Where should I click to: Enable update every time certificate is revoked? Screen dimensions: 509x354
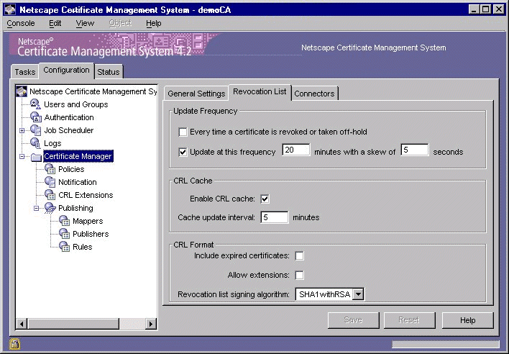click(183, 132)
